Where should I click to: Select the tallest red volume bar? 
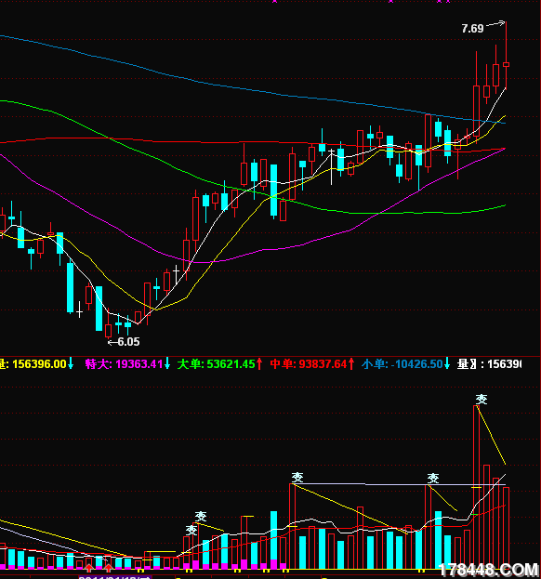tap(476, 487)
